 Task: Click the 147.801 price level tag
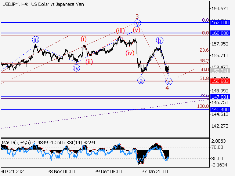pos(220,97)
